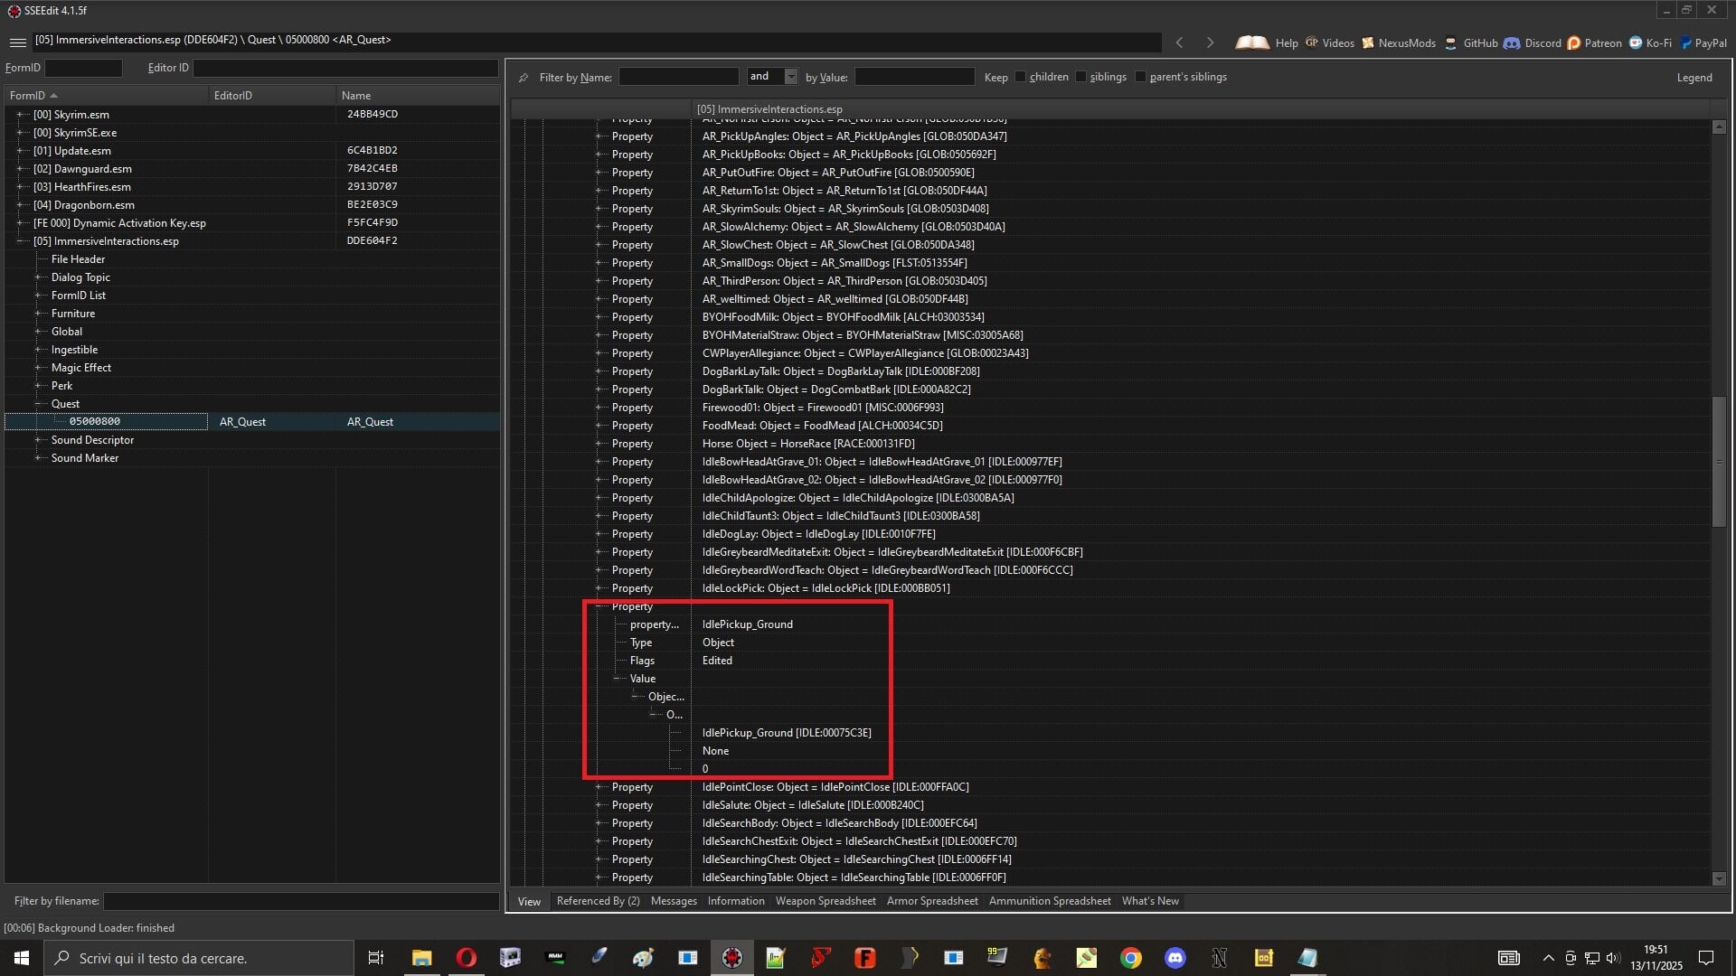
Task: Switch to the View tab
Action: coord(529,902)
